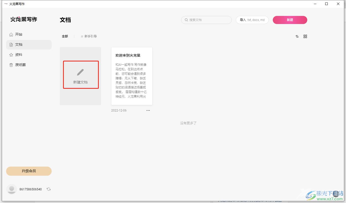Switch to grid view icon
Screen dimensions: 346x203
(x=305, y=36)
